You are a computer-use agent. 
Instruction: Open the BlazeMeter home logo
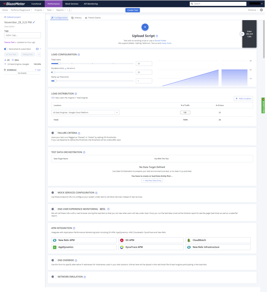(14, 4)
